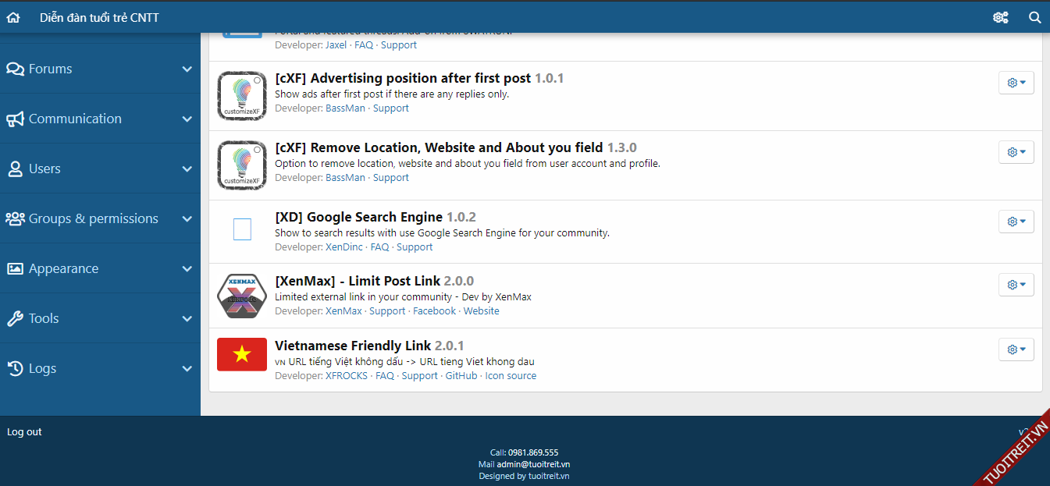
Task: Open the GitHub link for Vietnamese Friendly Link
Action: [x=461, y=376]
